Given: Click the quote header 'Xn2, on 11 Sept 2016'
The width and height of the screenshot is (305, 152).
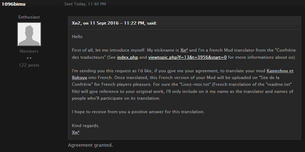Looking at the screenshot, I should [x=114, y=23].
